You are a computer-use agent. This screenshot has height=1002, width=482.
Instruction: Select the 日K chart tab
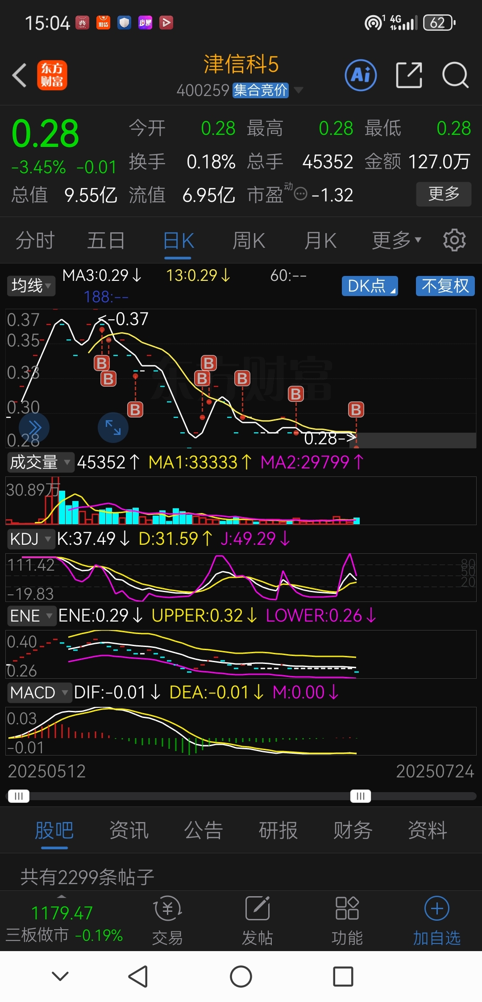178,241
